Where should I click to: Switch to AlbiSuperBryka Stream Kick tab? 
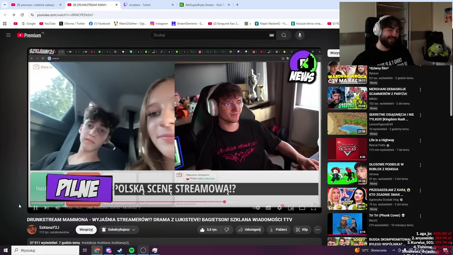[205, 5]
